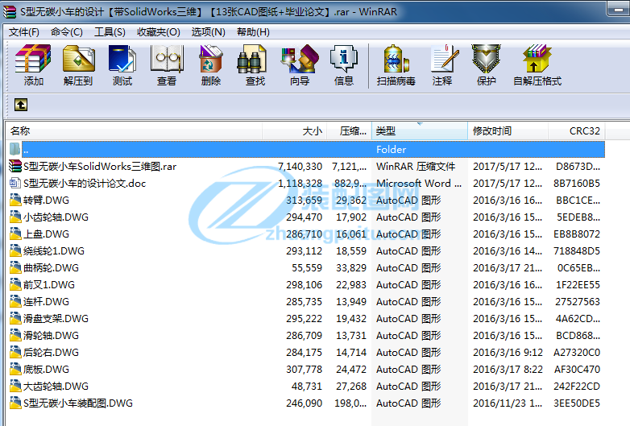Click CRC32 value 718848D5
The height and width of the screenshot is (426, 630).
[x=577, y=251]
